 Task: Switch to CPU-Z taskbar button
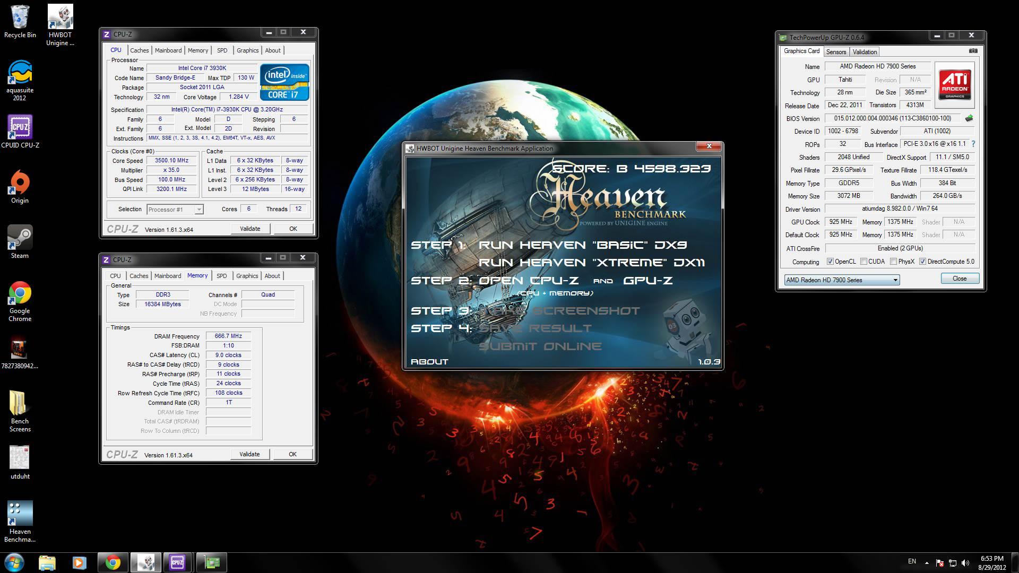(x=178, y=562)
